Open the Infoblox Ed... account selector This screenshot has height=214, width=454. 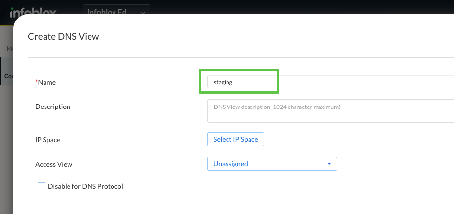[x=116, y=12]
